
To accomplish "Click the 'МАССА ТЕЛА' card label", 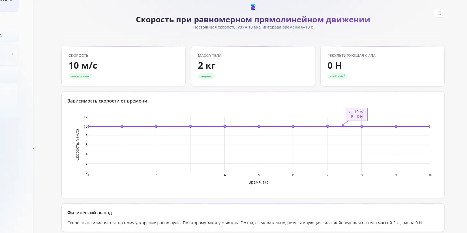I will click(x=210, y=56).
